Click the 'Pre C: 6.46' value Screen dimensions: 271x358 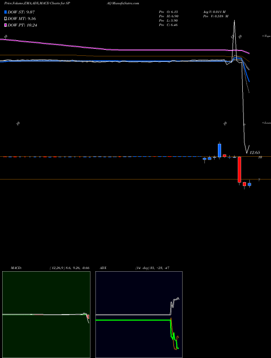coord(169,25)
